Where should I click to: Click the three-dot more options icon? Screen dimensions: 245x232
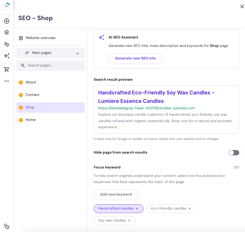[x=6, y=81]
